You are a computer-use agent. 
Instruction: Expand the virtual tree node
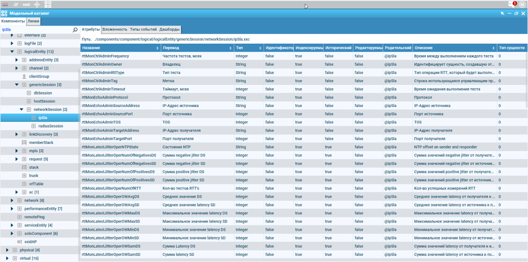pyautogui.click(x=7, y=258)
